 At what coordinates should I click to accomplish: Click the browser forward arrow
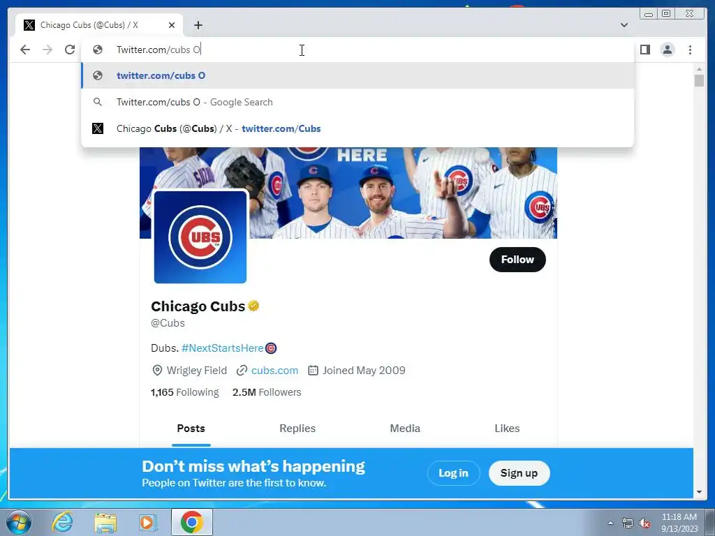click(47, 50)
